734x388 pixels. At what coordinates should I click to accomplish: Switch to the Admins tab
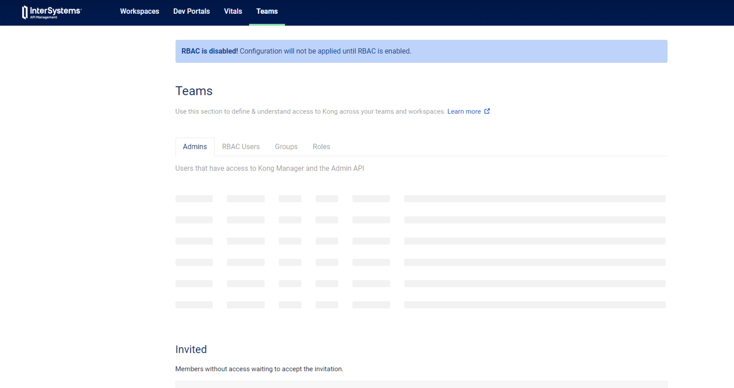coord(195,147)
